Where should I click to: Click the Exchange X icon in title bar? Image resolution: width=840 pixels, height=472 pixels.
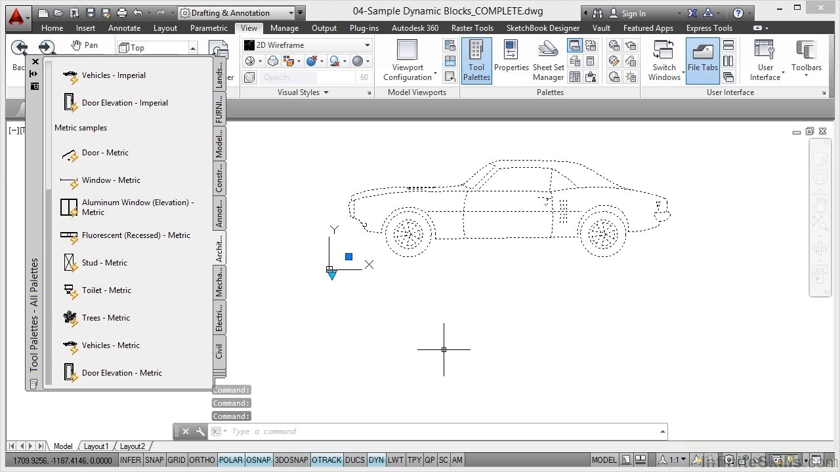coord(693,13)
